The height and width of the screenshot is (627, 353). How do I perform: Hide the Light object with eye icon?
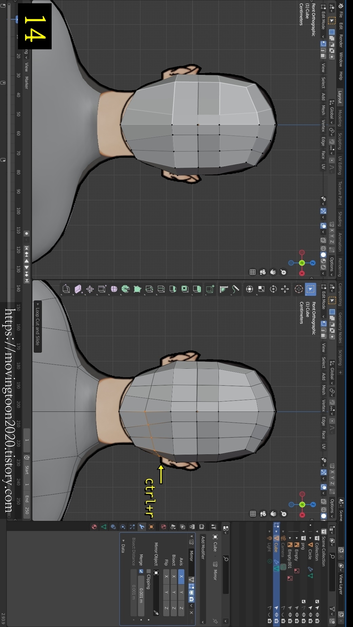click(x=270, y=615)
